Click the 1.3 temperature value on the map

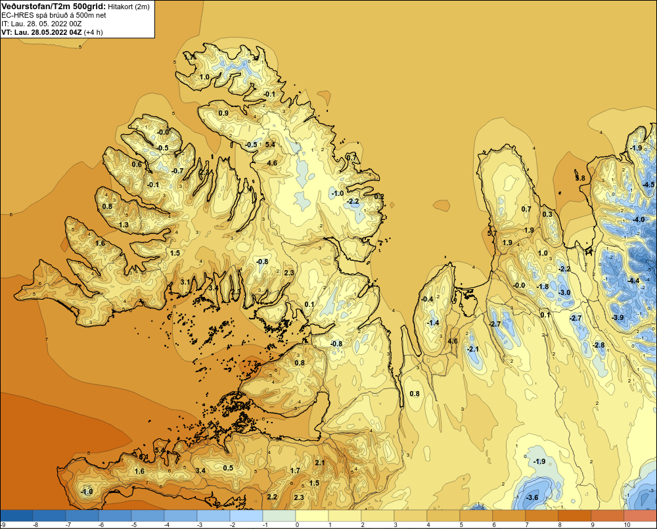point(124,225)
